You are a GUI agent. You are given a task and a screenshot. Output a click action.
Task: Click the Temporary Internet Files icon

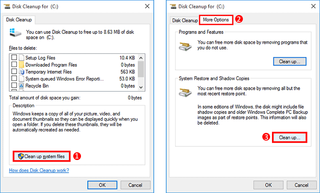22,72
